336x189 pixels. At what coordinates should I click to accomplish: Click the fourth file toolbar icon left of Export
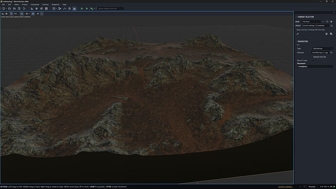click(19, 9)
